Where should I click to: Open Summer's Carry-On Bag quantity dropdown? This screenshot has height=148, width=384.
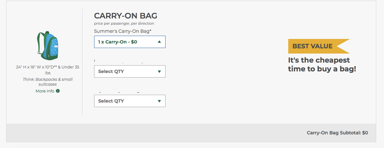pos(130,42)
